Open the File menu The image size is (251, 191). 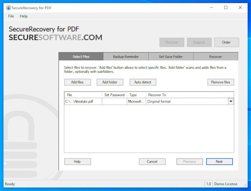click(x=11, y=16)
